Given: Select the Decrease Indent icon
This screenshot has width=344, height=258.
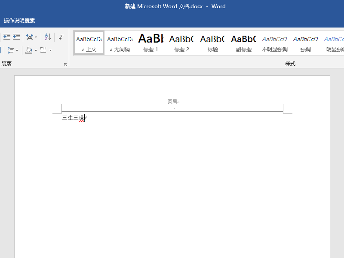Looking at the screenshot, I should coord(6,37).
